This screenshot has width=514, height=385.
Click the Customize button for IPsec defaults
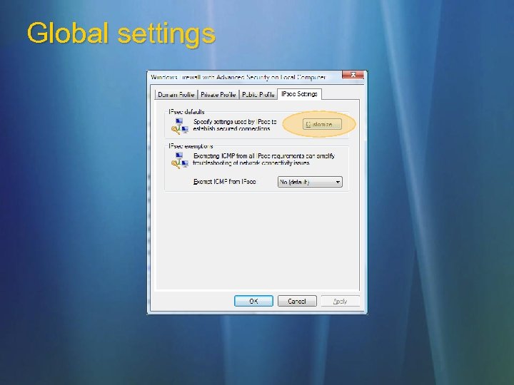click(x=322, y=124)
